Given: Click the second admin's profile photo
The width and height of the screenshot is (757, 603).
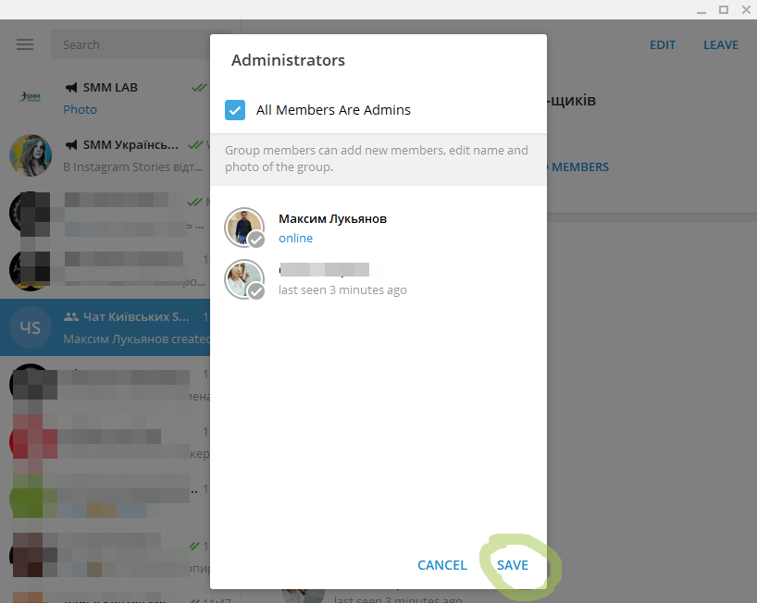Looking at the screenshot, I should [x=243, y=278].
